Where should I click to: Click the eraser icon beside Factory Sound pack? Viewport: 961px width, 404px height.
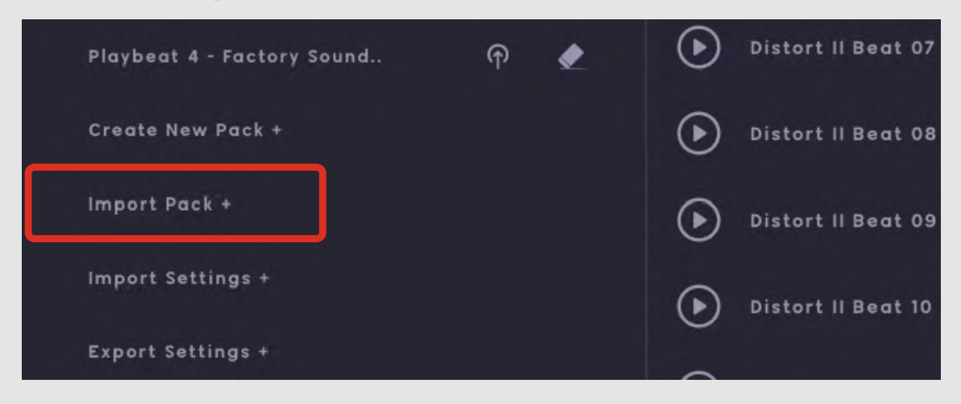[x=572, y=56]
